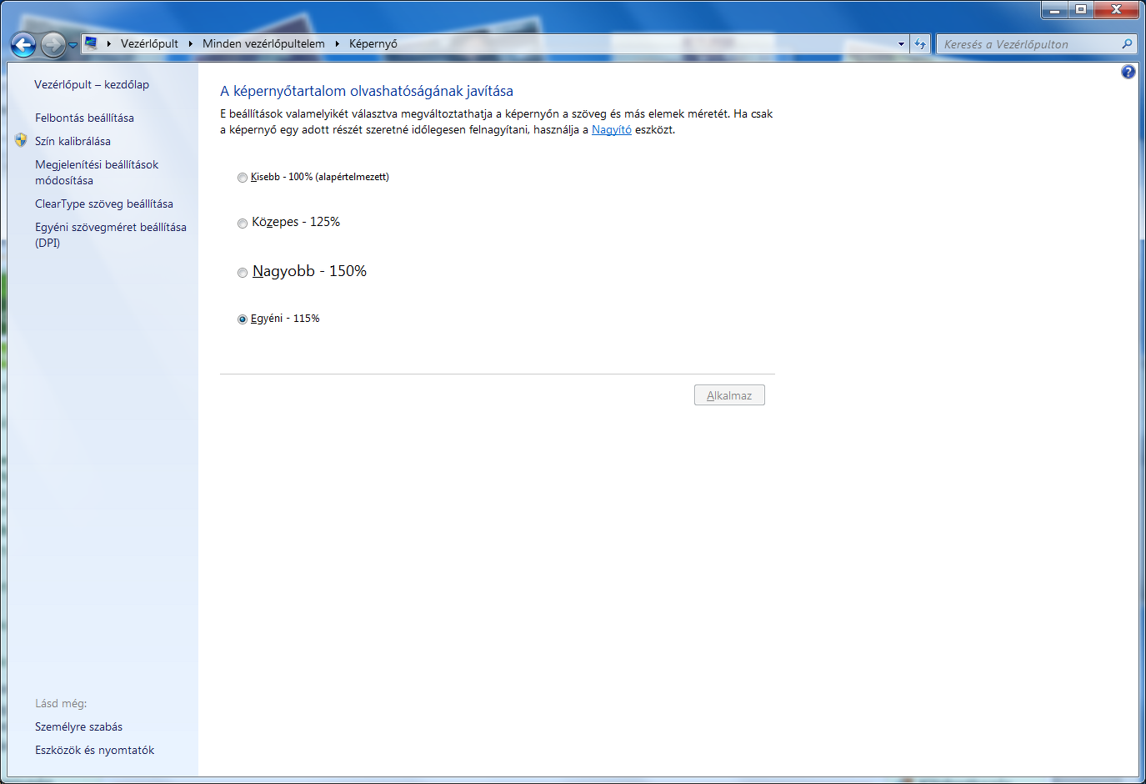Click the forward navigation arrow button
The width and height of the screenshot is (1146, 784).
[53, 44]
